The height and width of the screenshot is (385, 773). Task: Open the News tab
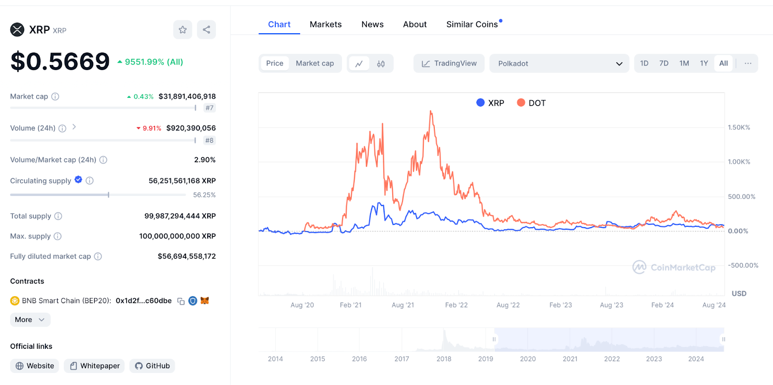pos(372,25)
